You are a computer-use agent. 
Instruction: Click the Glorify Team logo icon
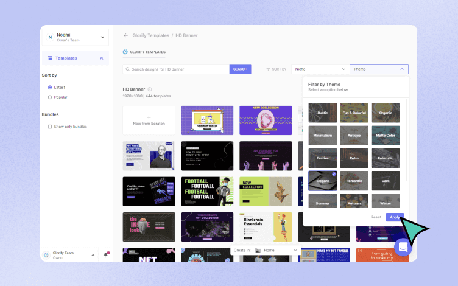46,255
